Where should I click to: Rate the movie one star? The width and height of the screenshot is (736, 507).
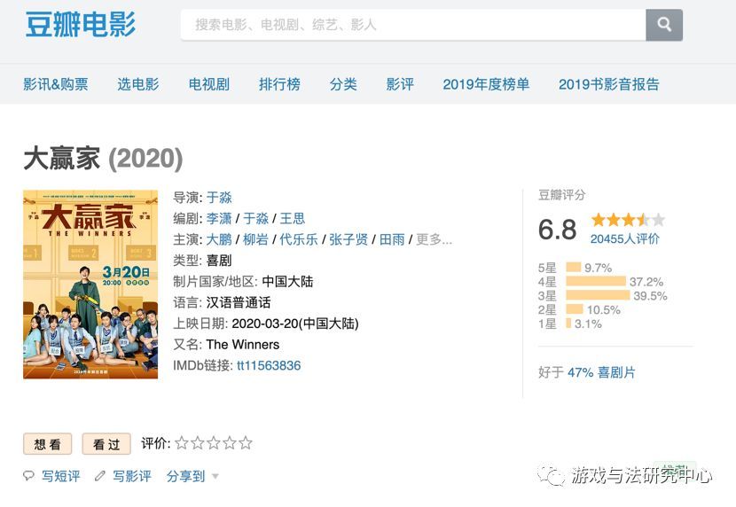coord(182,443)
